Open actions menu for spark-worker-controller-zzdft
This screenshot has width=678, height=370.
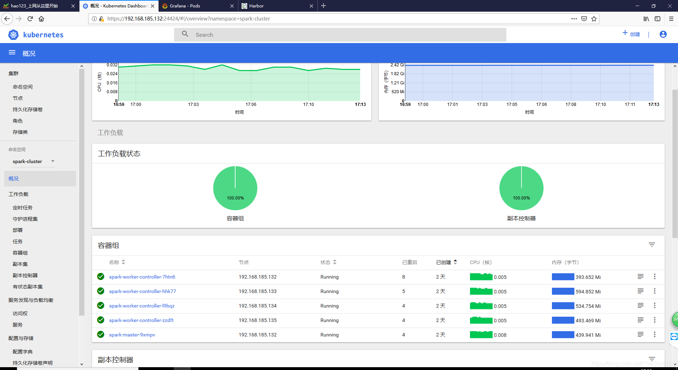[x=654, y=320]
